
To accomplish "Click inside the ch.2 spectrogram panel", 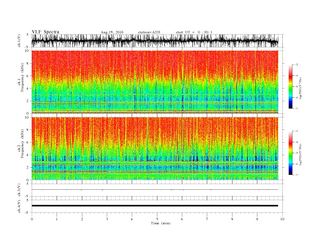I will point(155,148).
